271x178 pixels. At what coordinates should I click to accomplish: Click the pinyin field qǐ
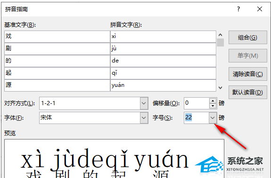click(163, 73)
